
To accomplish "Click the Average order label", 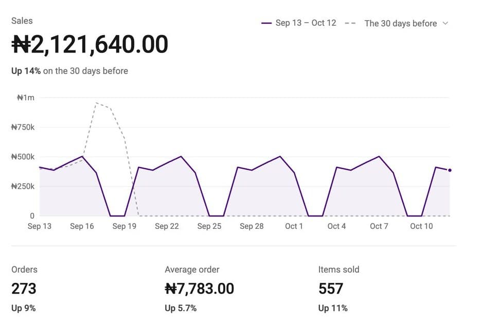I will coord(192,269).
